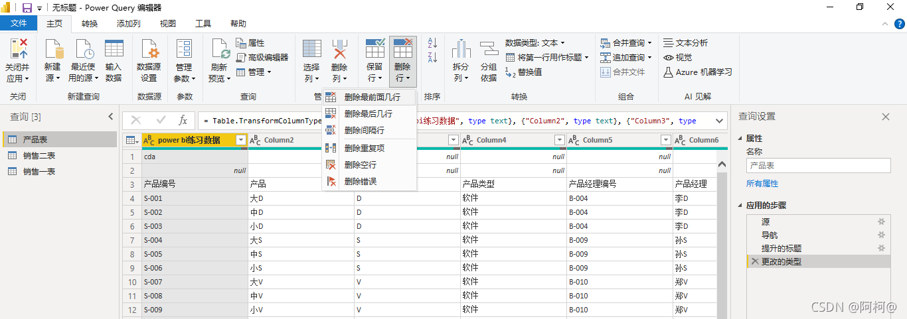This screenshot has height=319, width=907.
Task: Choose Remove Bottom Rows (删除最后几行)
Action: click(x=369, y=113)
